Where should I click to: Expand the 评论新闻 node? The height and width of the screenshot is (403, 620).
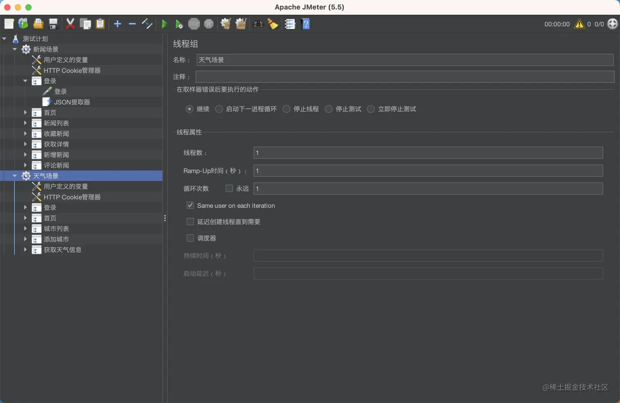click(x=25, y=165)
